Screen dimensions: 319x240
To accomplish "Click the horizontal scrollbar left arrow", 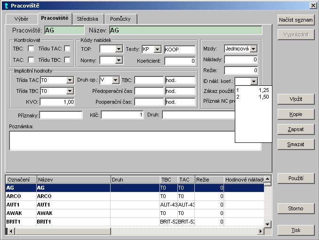I will pyautogui.click(x=11, y=231).
